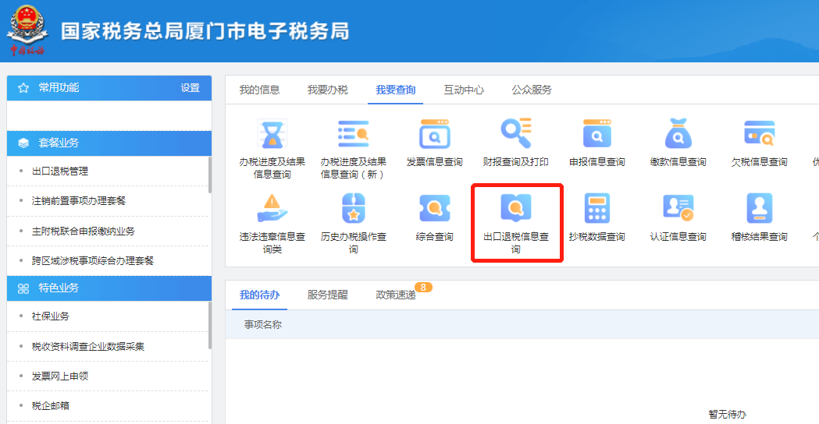Open 稽核结果查询 person icon
This screenshot has width=819, height=424.
coord(760,209)
